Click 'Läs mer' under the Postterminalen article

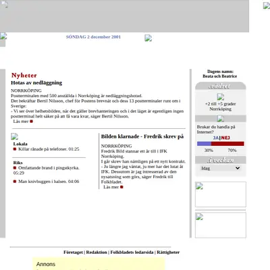tap(21, 122)
